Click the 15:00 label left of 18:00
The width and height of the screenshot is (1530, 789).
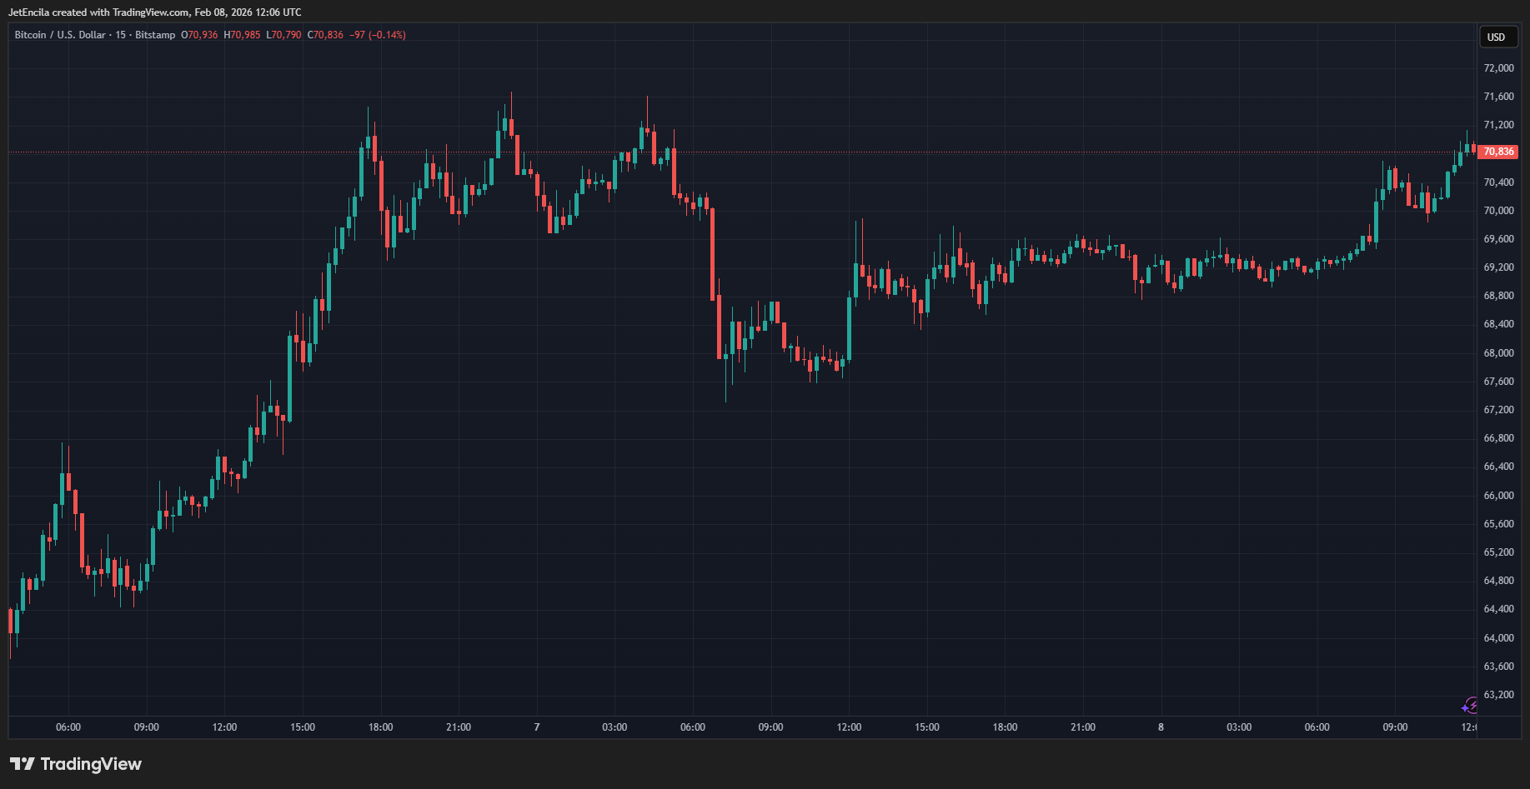(303, 727)
